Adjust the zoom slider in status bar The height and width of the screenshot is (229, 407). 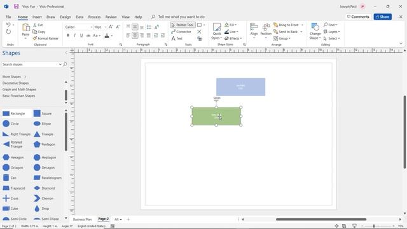pyautogui.click(x=374, y=226)
